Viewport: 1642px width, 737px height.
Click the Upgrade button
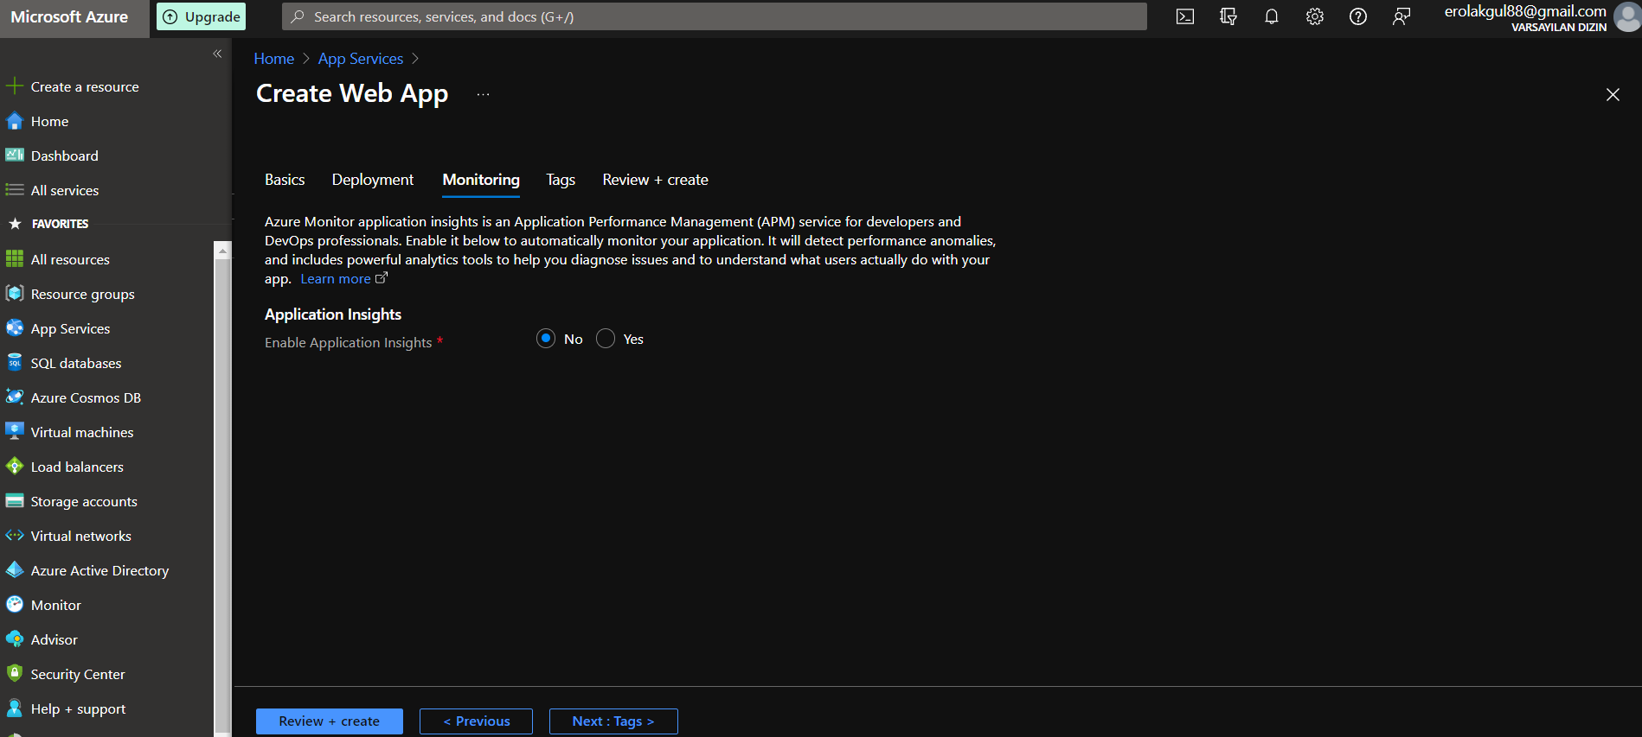[202, 16]
